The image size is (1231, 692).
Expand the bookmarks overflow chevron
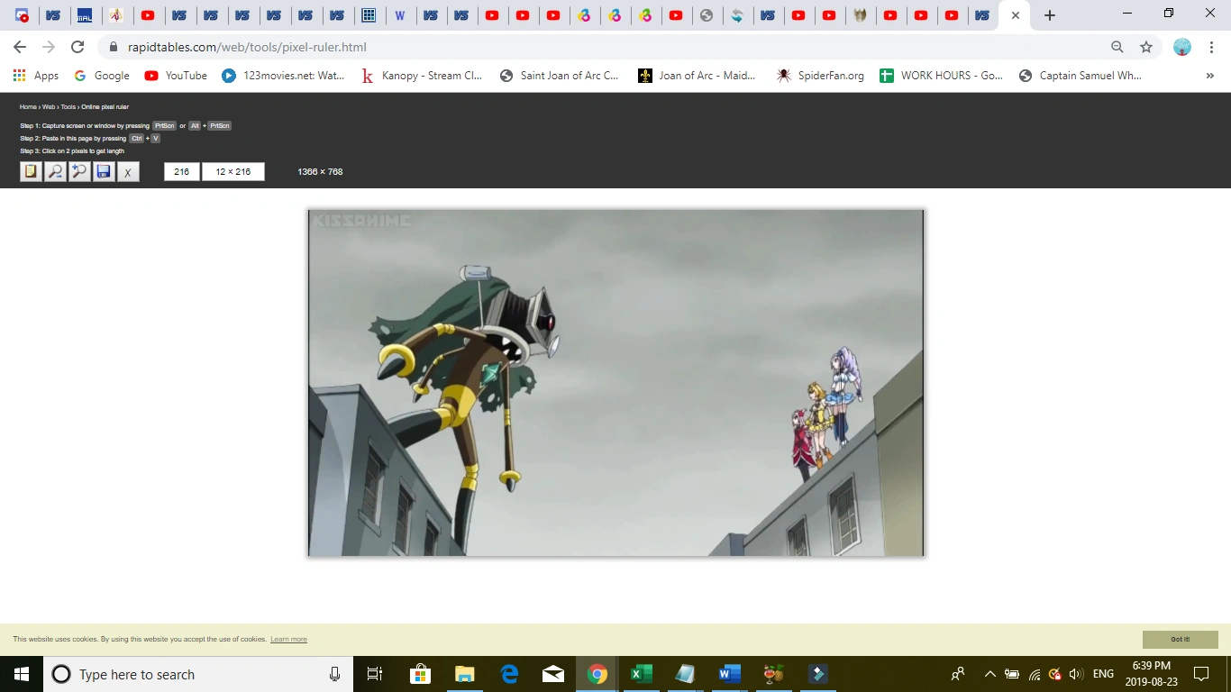coord(1209,76)
